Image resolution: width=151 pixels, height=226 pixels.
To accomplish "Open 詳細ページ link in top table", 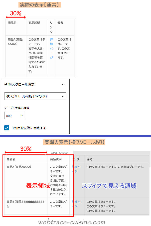I will [x=51, y=49].
